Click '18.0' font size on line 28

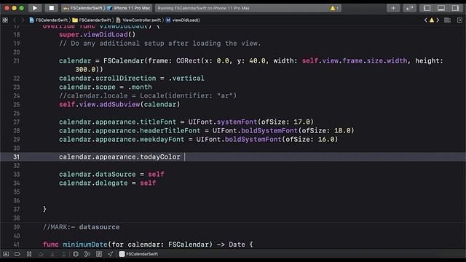point(342,131)
